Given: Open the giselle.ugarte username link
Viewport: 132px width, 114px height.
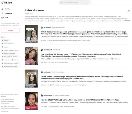Looking at the screenshot, I should click(48, 95).
